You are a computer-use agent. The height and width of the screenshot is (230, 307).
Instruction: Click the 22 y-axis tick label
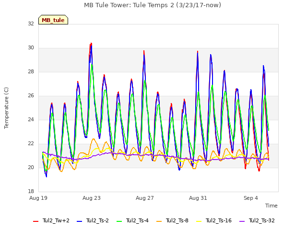point(31,144)
